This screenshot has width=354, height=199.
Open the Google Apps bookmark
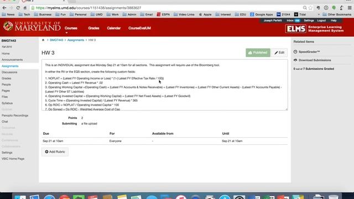pyautogui.click(x=262, y=14)
